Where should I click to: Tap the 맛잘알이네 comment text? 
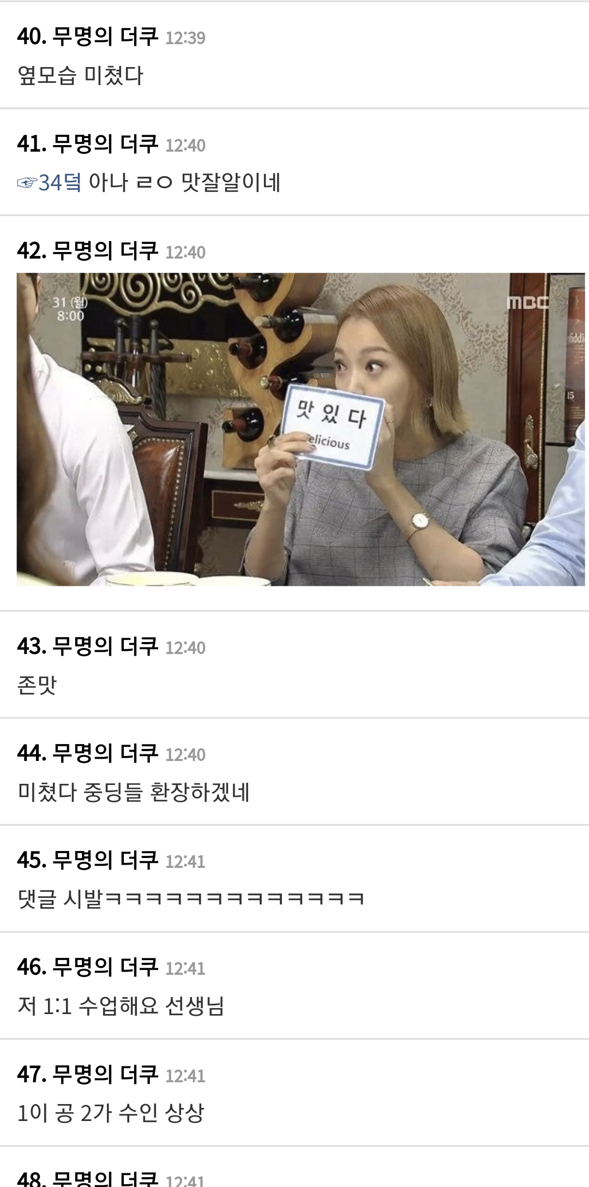click(231, 182)
